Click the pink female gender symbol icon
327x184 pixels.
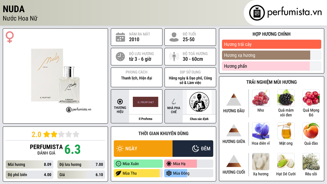[10, 37]
